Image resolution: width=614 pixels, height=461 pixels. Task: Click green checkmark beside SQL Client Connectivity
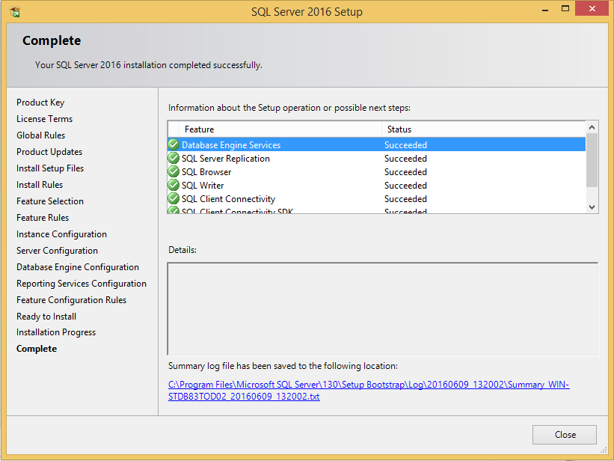pyautogui.click(x=174, y=199)
